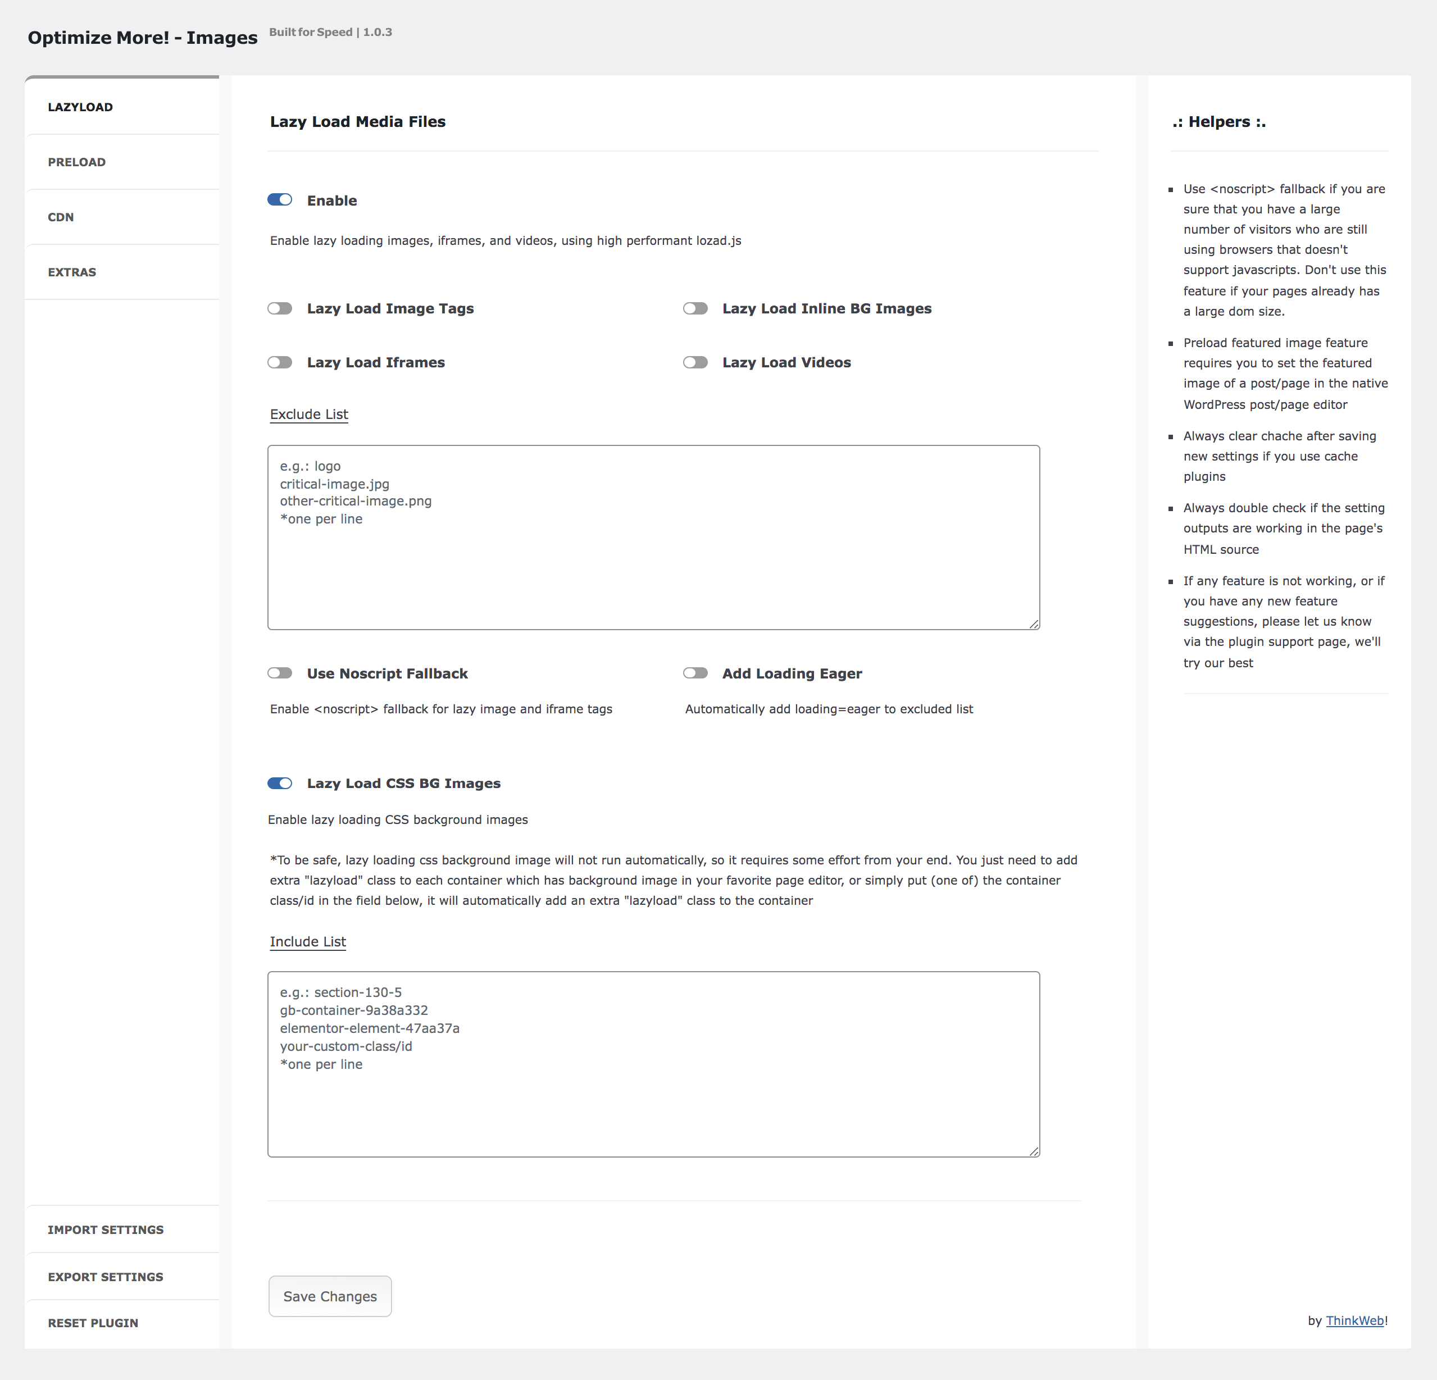
Task: Select the PRELOAD menu item
Action: click(125, 162)
